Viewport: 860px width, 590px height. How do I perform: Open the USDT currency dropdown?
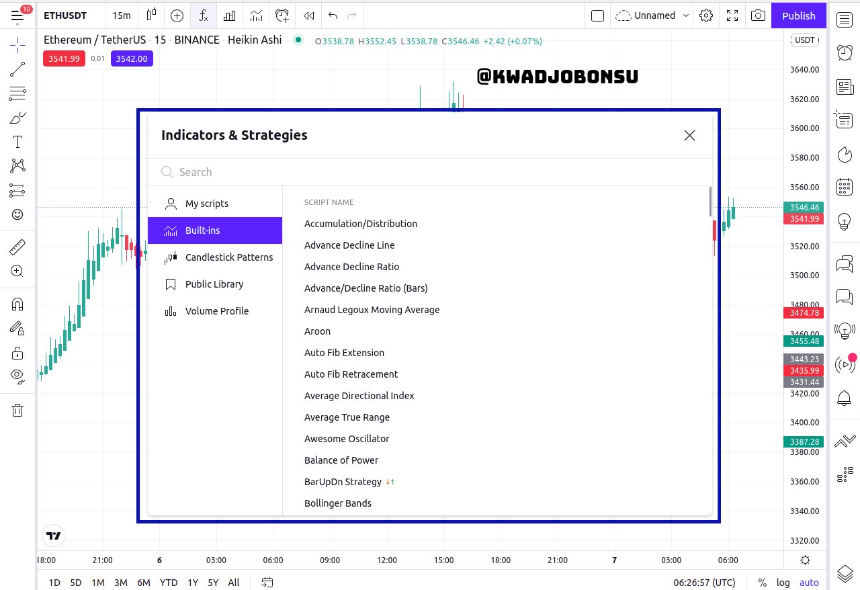pos(804,40)
